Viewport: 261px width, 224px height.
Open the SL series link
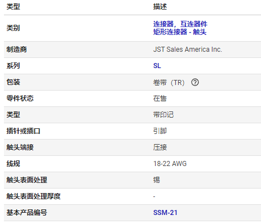click(x=157, y=66)
